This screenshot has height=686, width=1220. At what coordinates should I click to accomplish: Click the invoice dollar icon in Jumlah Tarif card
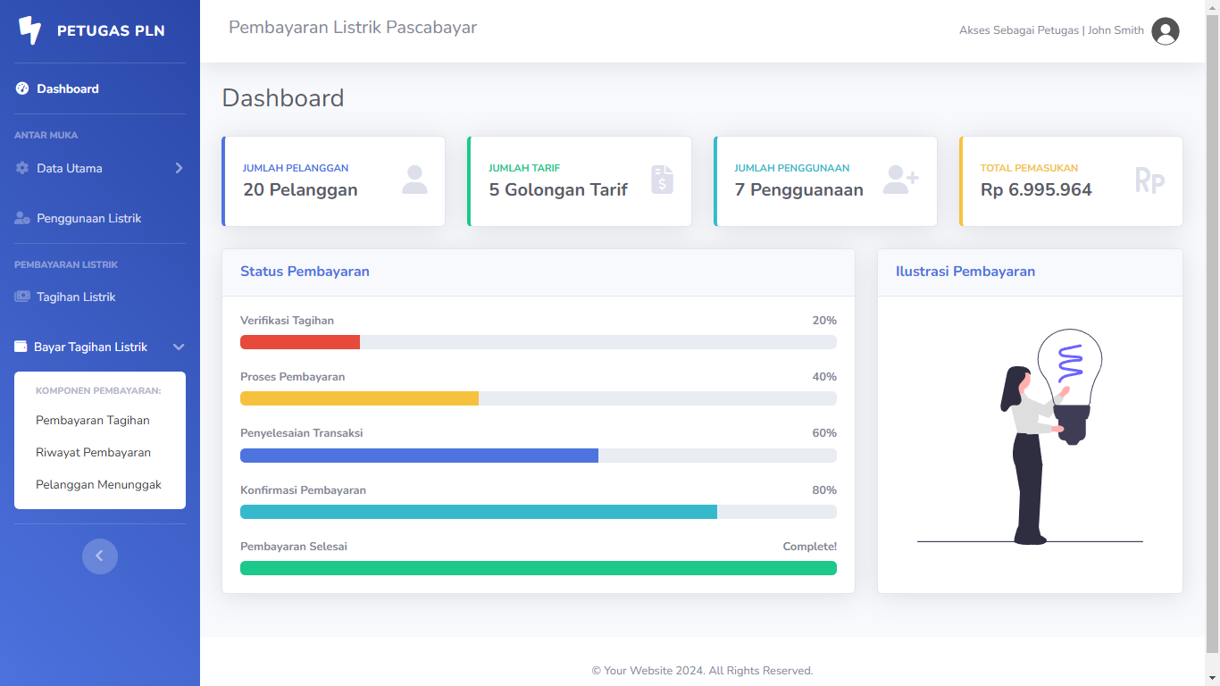(x=662, y=180)
